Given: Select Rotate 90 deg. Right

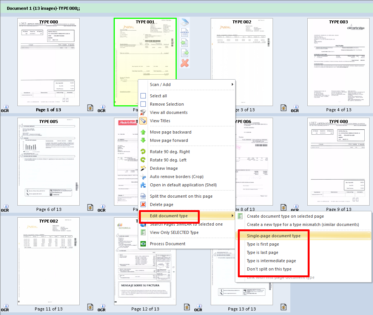Looking at the screenshot, I should tap(170, 152).
